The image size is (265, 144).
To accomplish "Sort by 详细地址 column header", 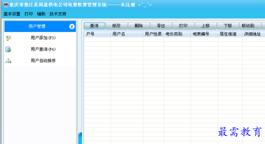I will tap(254, 34).
